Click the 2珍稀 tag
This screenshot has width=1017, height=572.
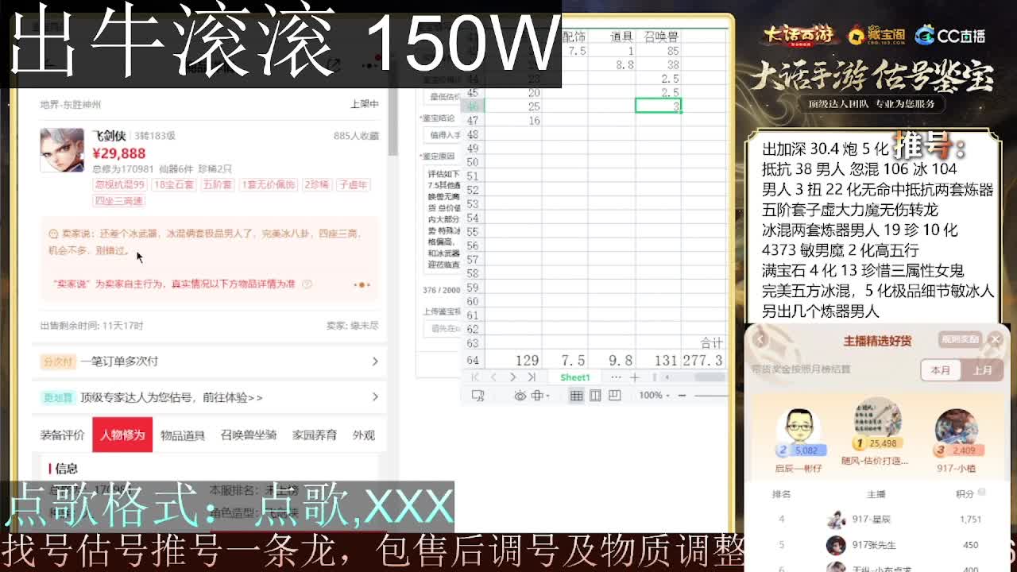317,185
